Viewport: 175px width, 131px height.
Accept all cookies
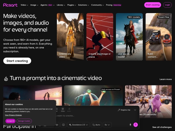pyautogui.click(x=10, y=121)
